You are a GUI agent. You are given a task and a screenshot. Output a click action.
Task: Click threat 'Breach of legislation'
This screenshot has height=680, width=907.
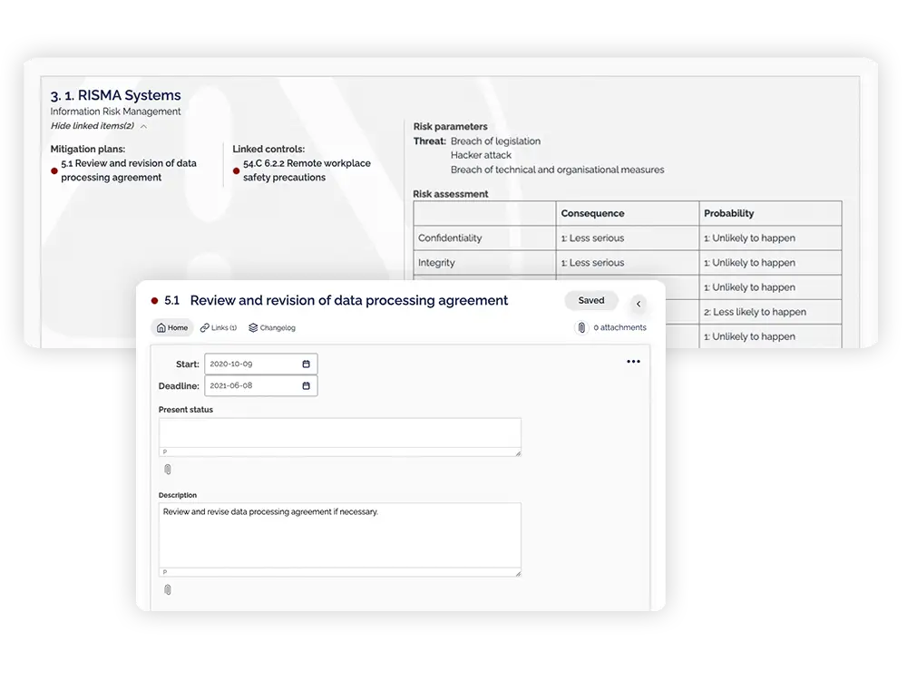tap(496, 141)
